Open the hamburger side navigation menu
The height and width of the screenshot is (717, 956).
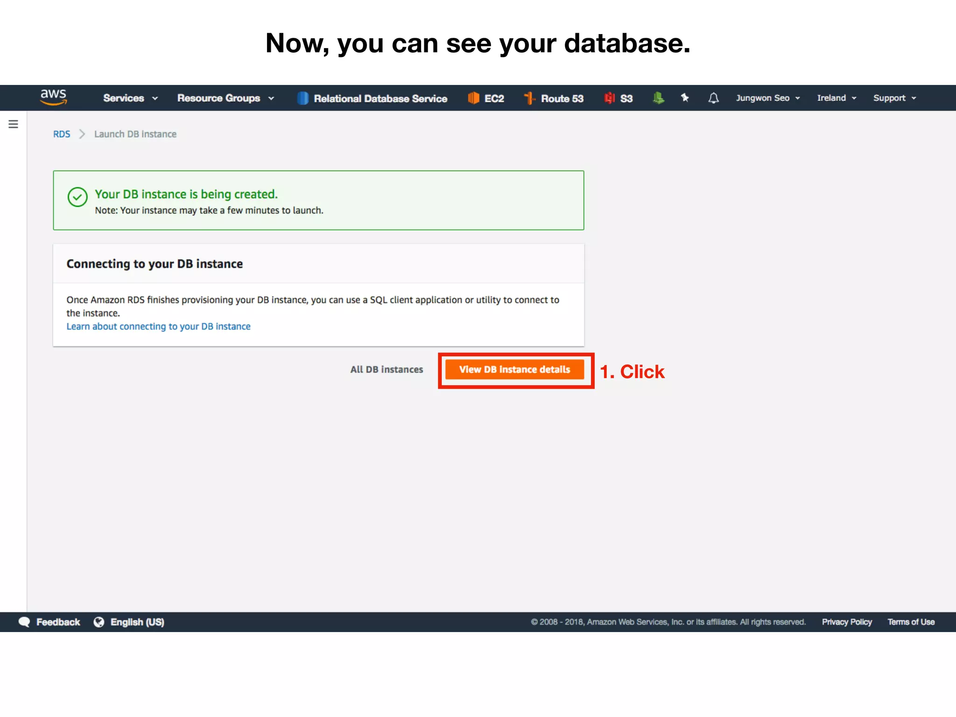click(13, 124)
